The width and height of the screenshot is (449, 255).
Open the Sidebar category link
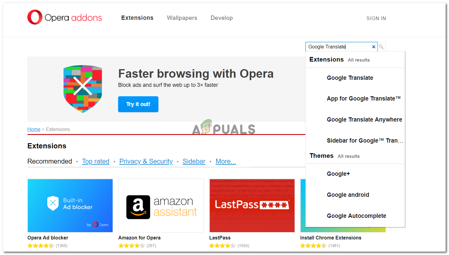tap(194, 161)
